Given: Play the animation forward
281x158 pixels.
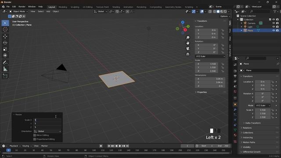Looking at the screenshot, I should [x=120, y=146].
